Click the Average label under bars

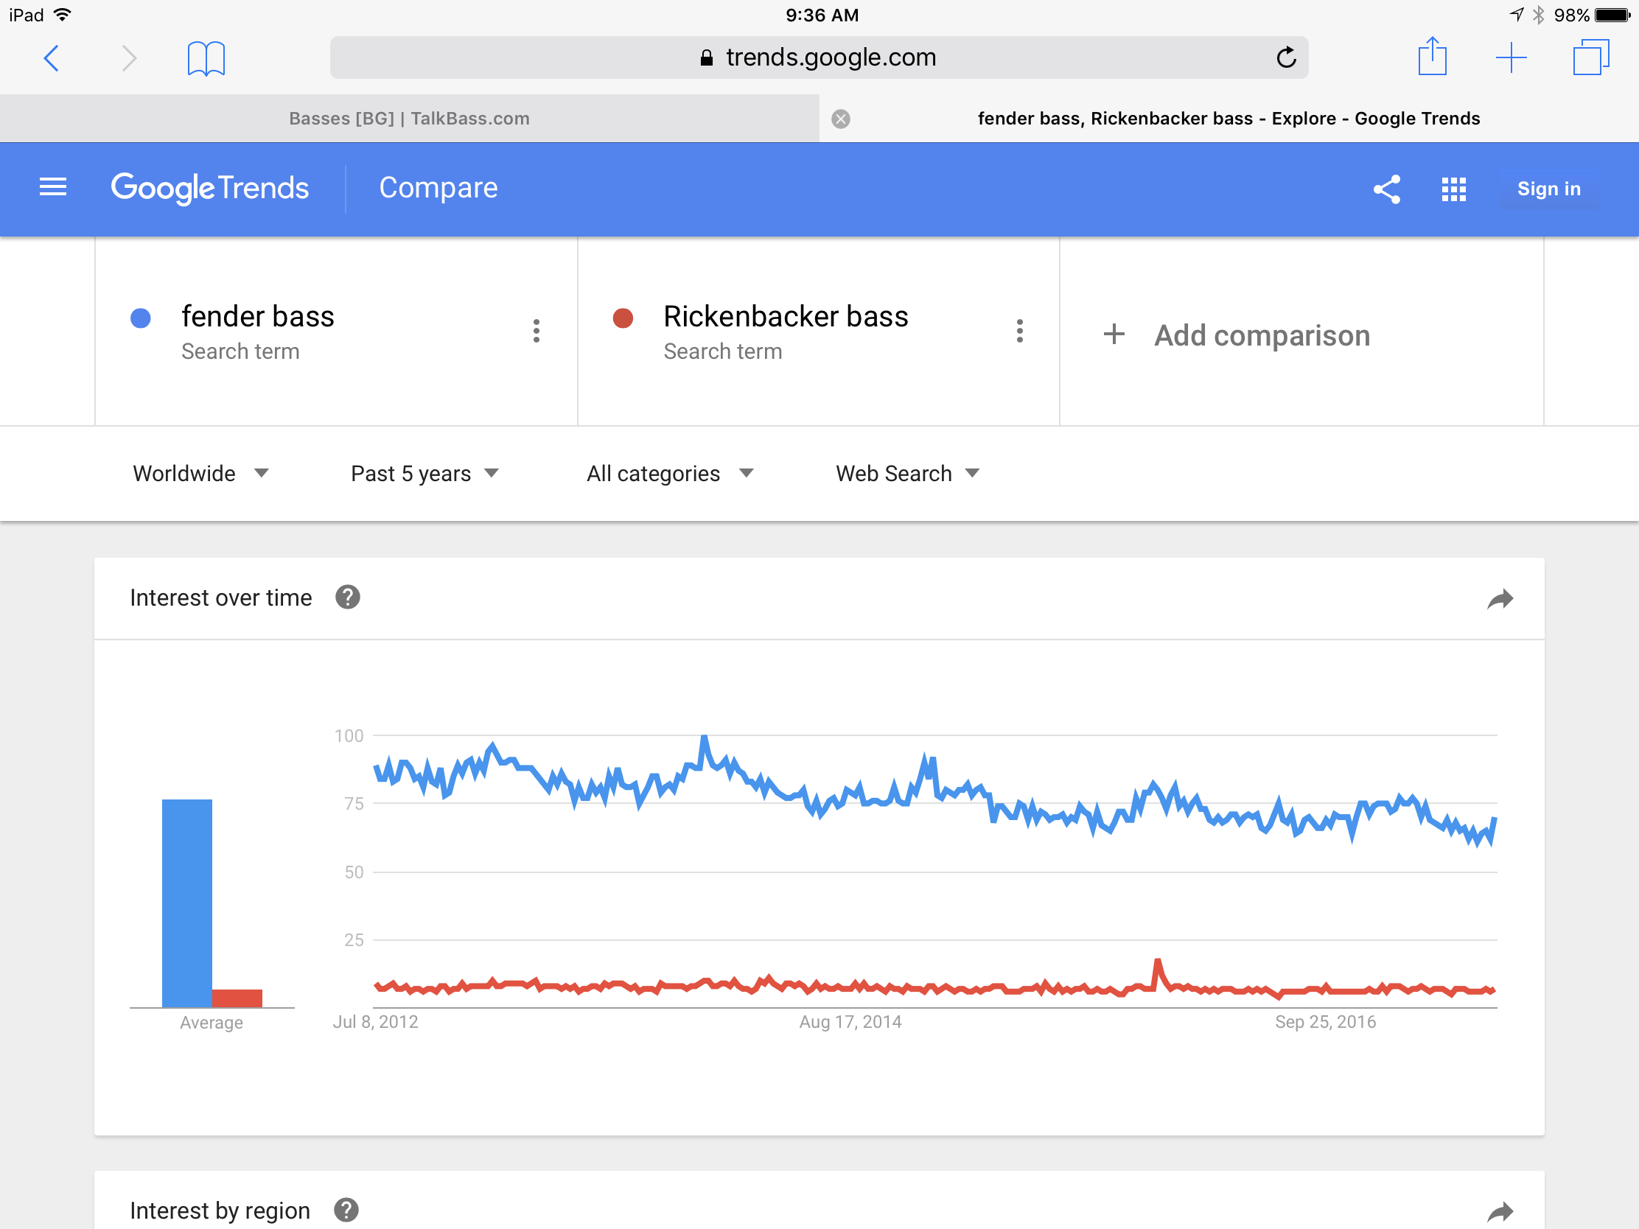tap(212, 1022)
